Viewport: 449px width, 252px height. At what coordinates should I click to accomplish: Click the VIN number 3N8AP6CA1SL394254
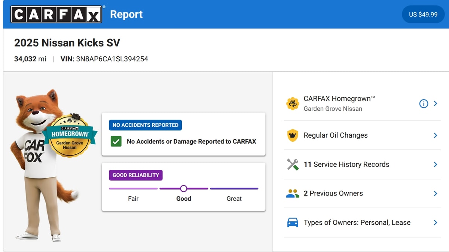coord(112,59)
